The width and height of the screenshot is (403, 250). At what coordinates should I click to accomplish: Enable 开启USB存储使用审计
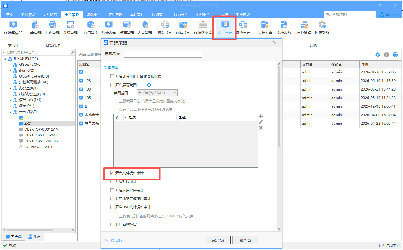(x=112, y=199)
